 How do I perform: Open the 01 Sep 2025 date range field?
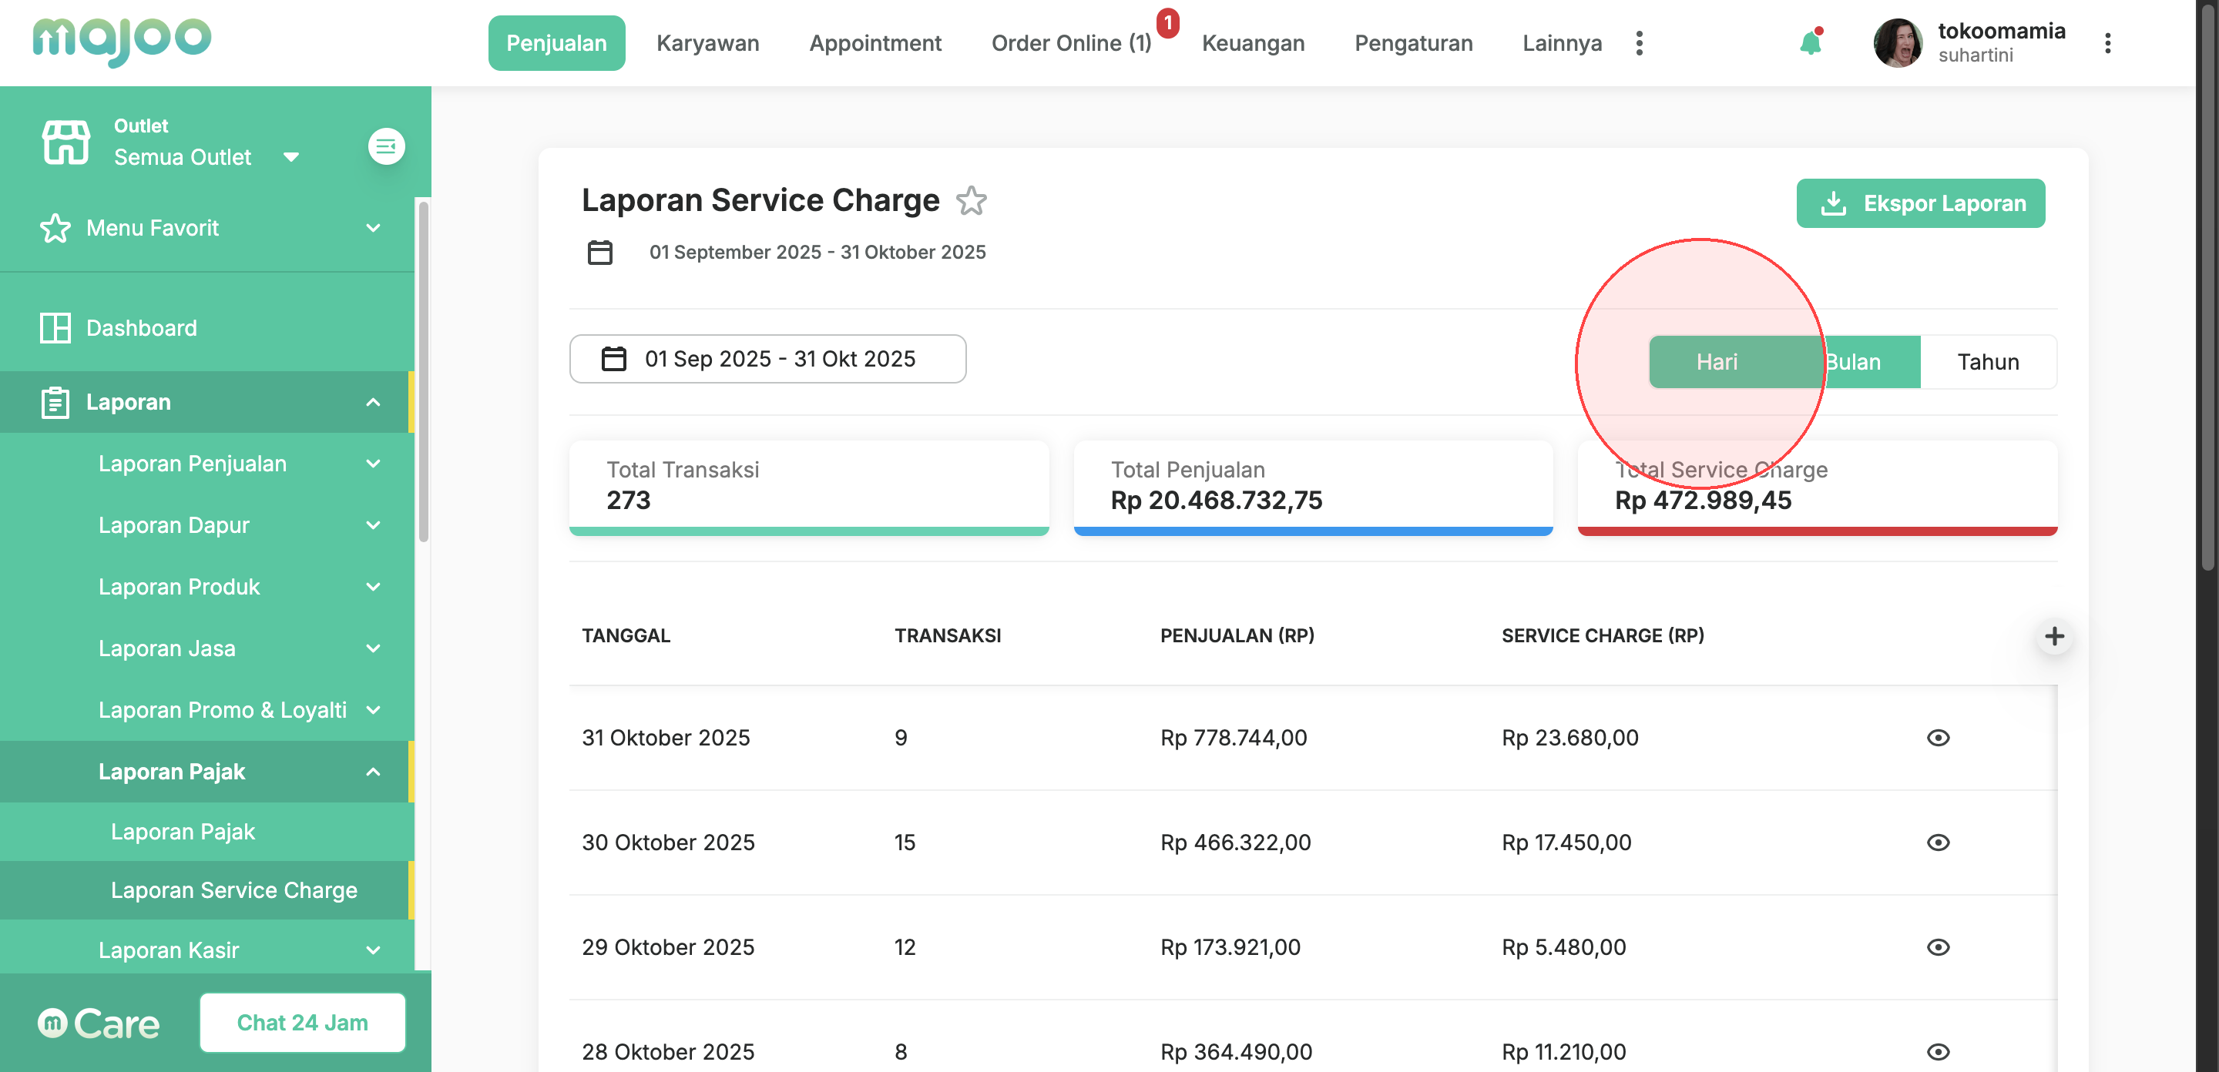pos(767,359)
